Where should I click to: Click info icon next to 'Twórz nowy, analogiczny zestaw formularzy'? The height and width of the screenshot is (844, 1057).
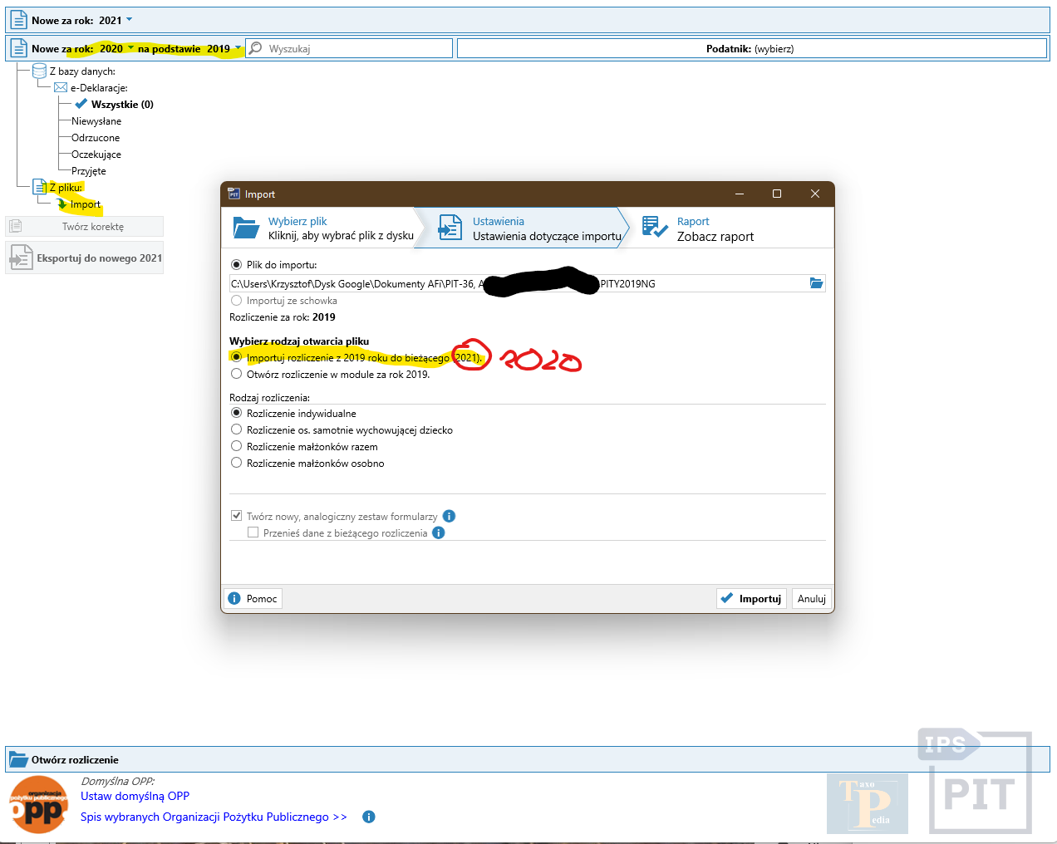coord(449,516)
